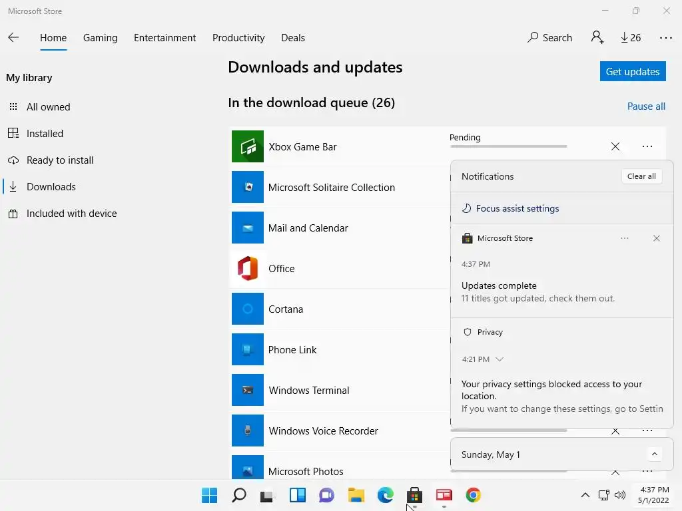Launch Microsoft Edge from the taskbar
Image resolution: width=682 pixels, height=511 pixels.
(386, 495)
